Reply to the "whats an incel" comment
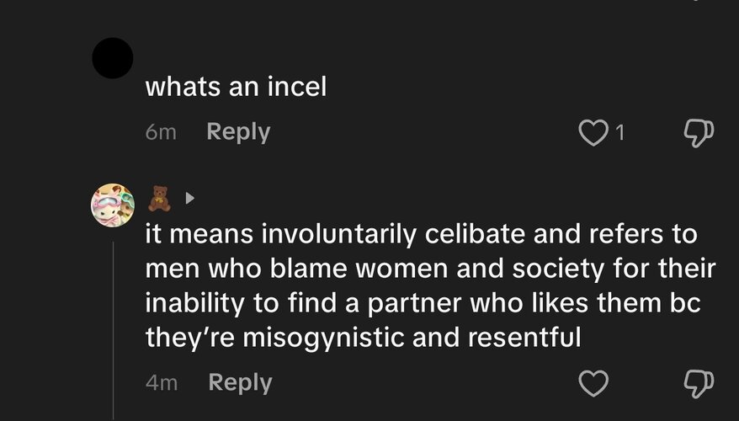 coord(238,132)
